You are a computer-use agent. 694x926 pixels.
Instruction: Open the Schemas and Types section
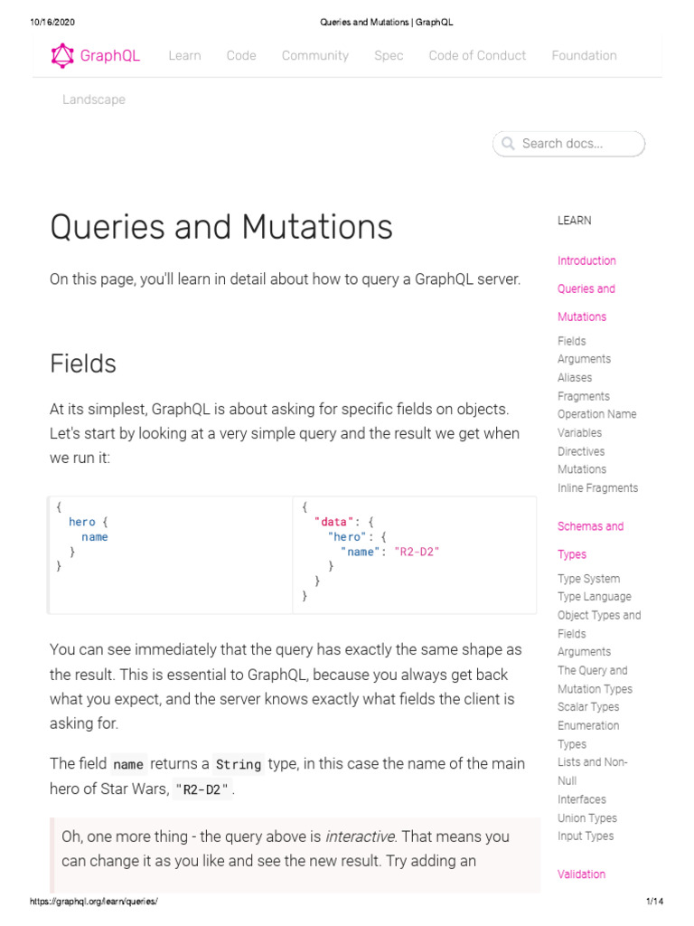click(x=590, y=526)
